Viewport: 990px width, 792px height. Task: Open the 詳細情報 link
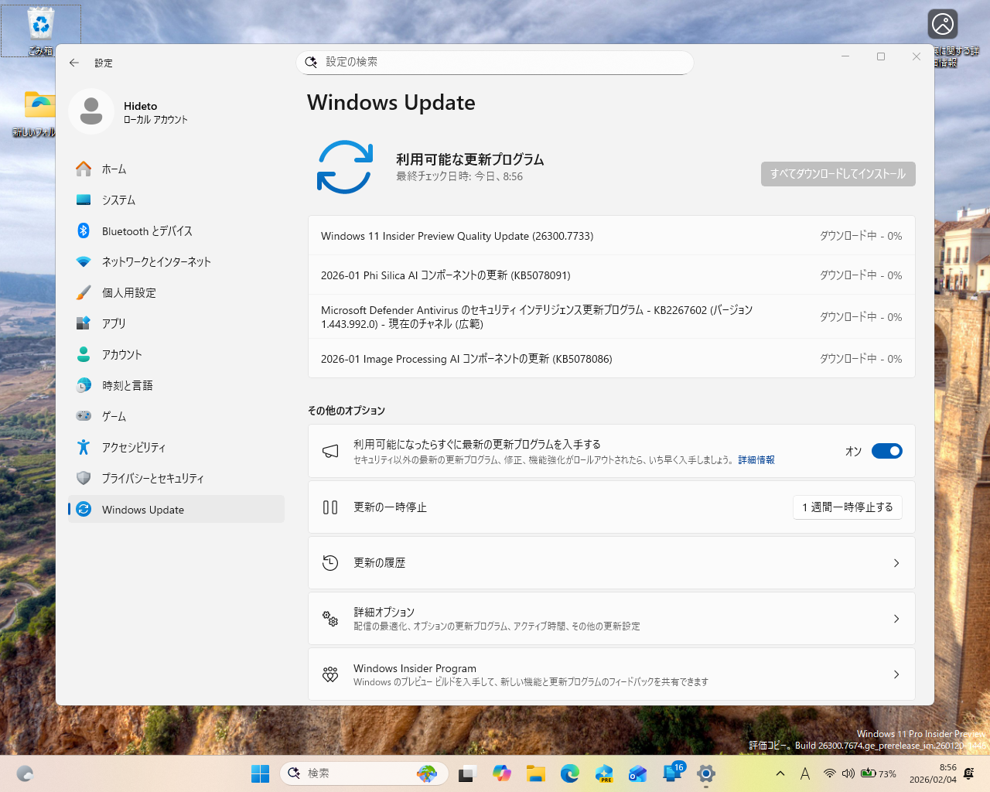[756, 459]
